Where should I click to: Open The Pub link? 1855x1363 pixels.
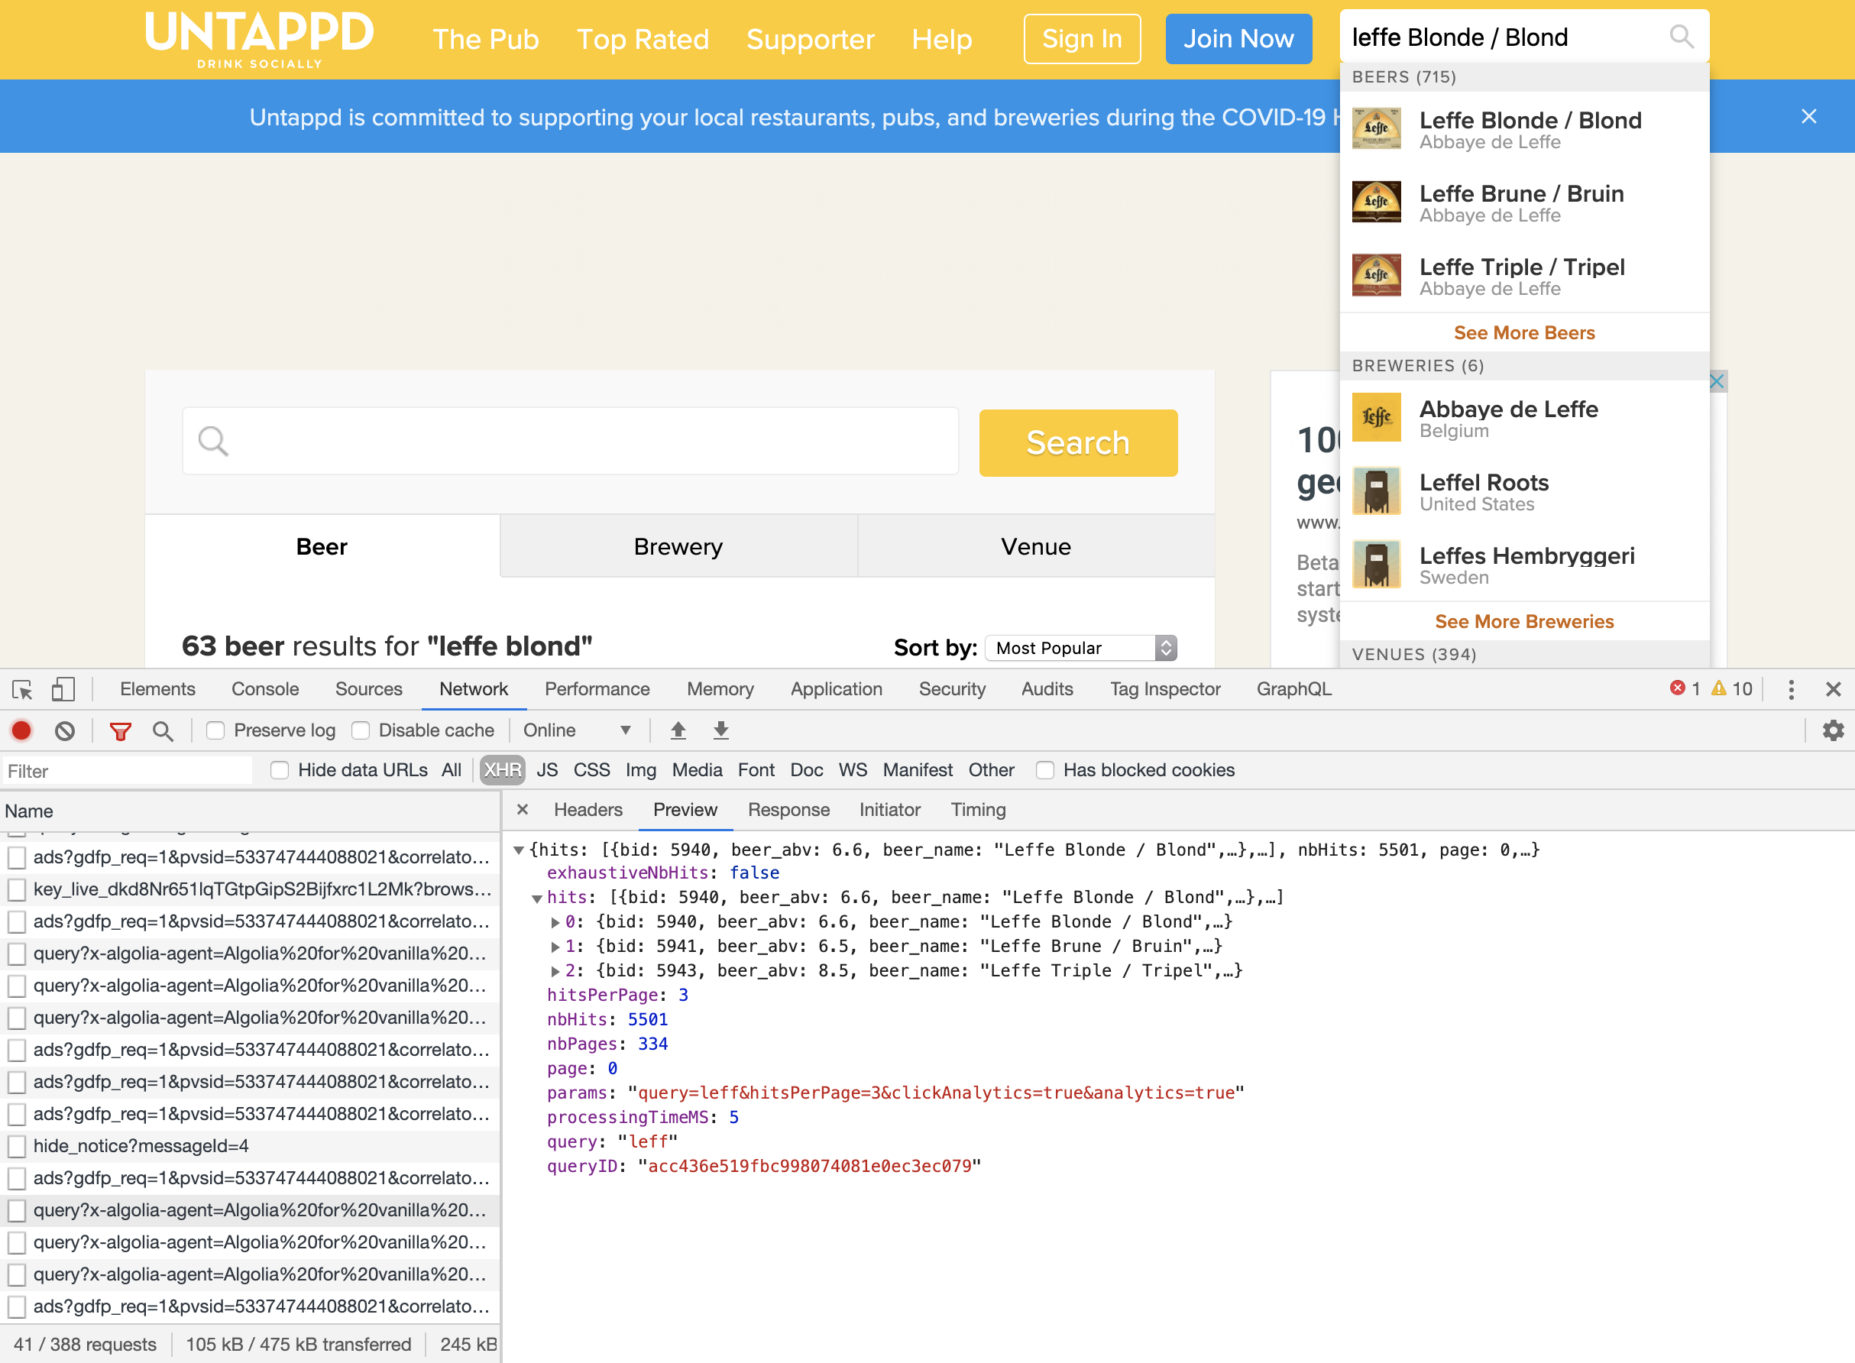pos(486,40)
